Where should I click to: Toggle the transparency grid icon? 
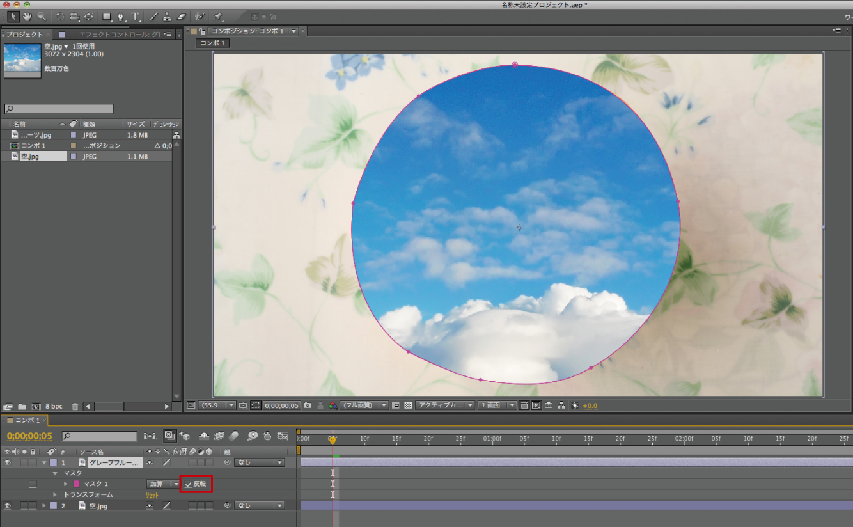coord(407,405)
